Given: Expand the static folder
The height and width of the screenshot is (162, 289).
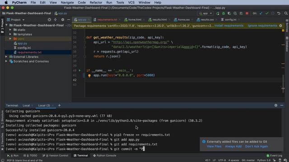Looking at the screenshot, I should click(10, 30).
